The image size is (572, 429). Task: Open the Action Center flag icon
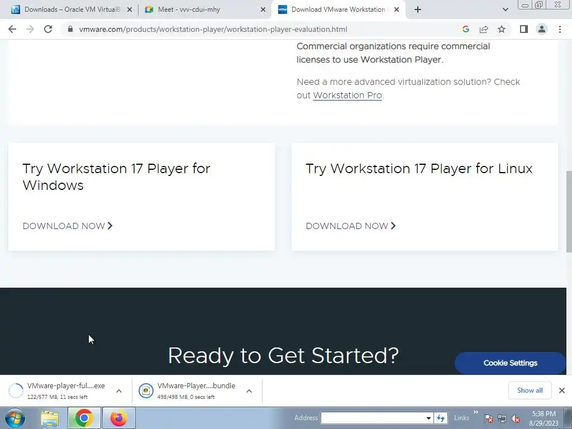[489, 418]
